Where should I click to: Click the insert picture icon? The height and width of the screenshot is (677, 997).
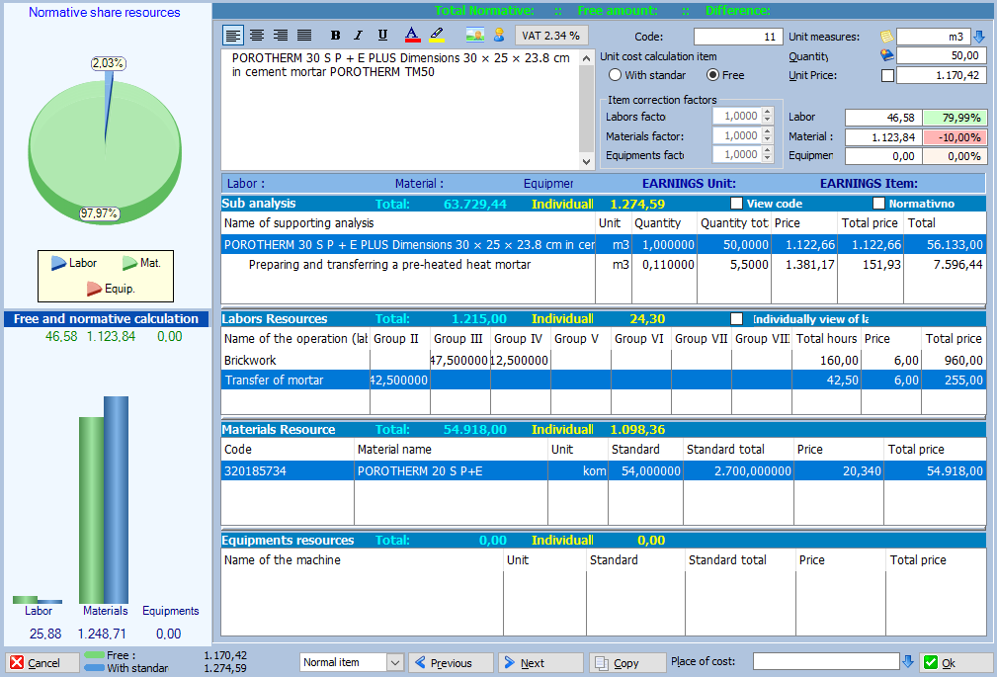coord(475,35)
